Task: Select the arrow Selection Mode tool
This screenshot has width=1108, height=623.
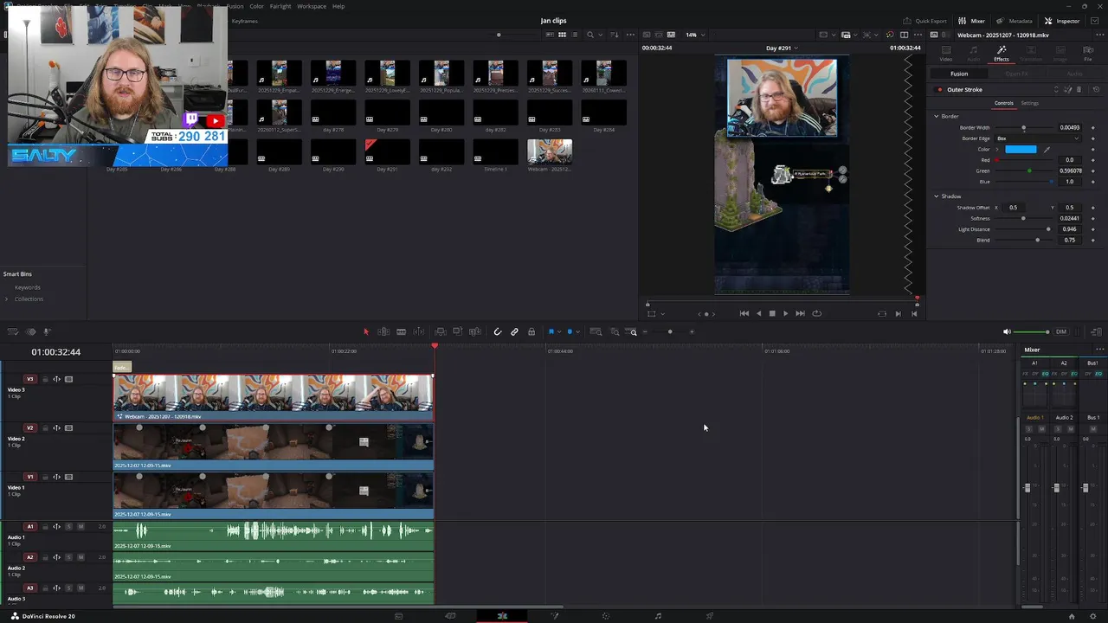Action: coord(366,331)
